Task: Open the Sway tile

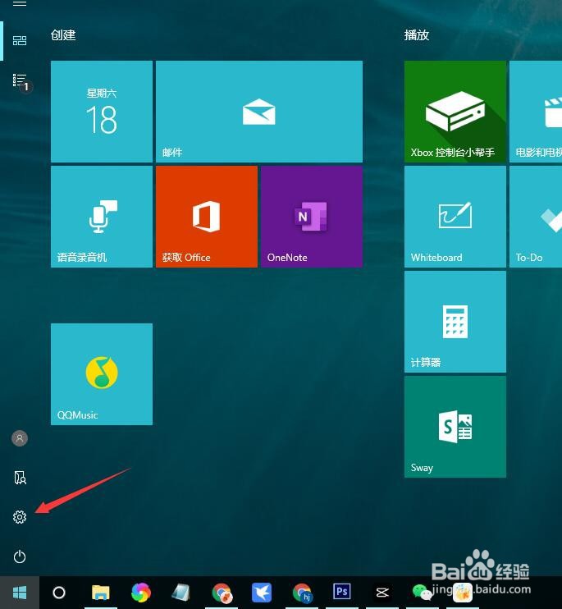Action: [x=455, y=427]
